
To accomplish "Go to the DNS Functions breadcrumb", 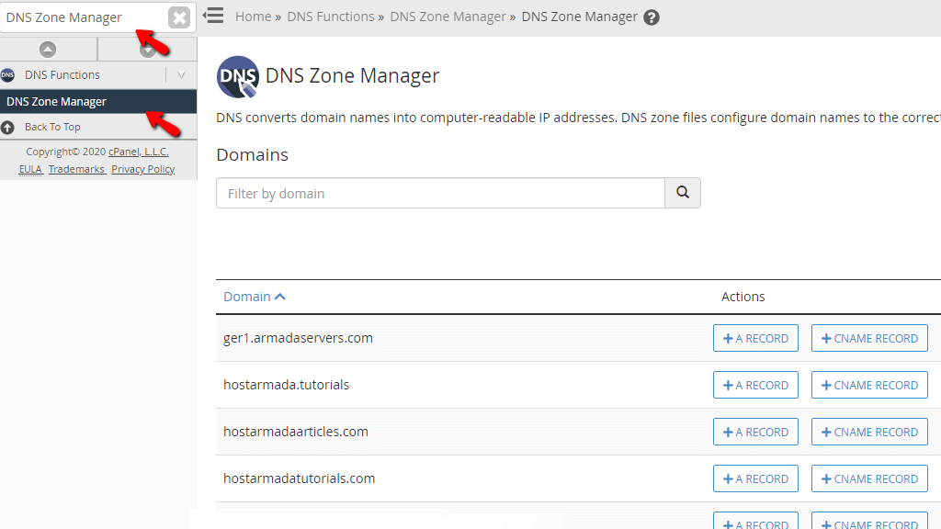I will [x=331, y=17].
